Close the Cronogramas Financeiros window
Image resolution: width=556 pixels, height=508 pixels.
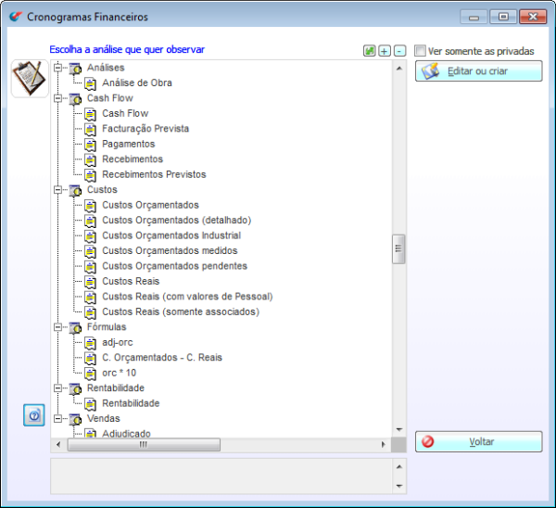pyautogui.click(x=533, y=17)
